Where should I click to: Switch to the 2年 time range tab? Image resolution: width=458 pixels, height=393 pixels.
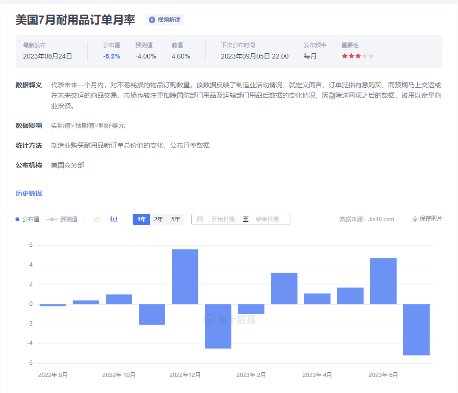tap(158, 219)
